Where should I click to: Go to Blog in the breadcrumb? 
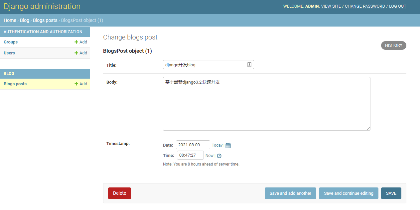pyautogui.click(x=25, y=20)
